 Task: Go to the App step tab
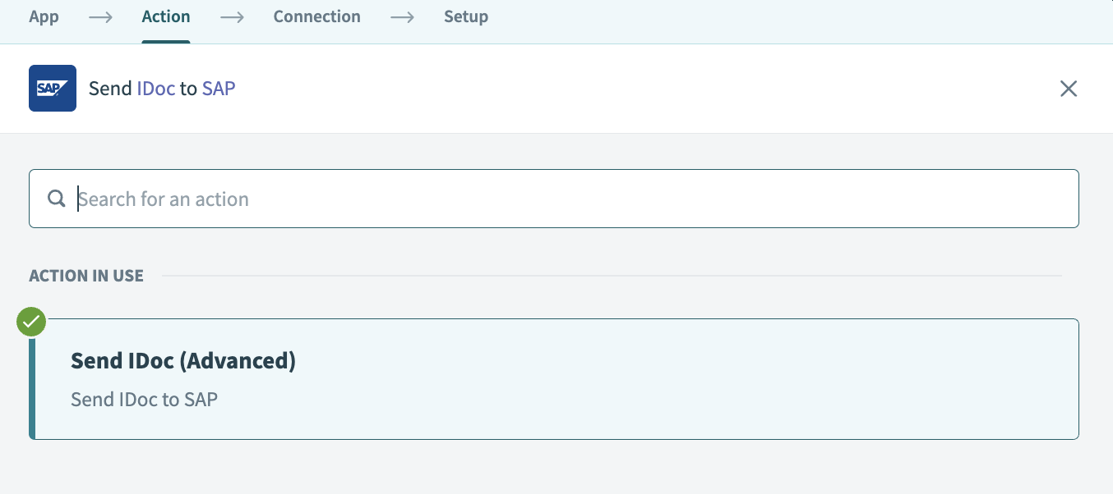[44, 17]
